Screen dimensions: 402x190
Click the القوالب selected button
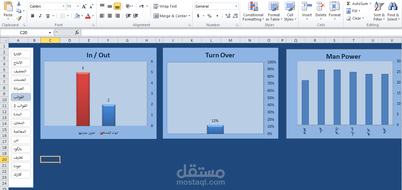pos(21,97)
